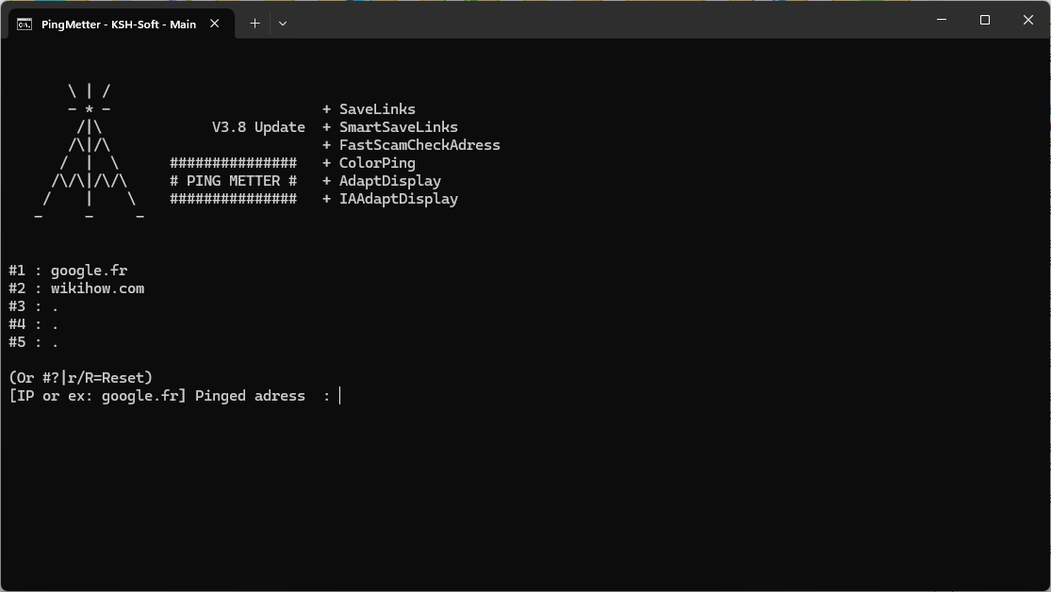Screen dimensions: 1051x592
Task: Minimize the terminal window
Action: [x=942, y=20]
